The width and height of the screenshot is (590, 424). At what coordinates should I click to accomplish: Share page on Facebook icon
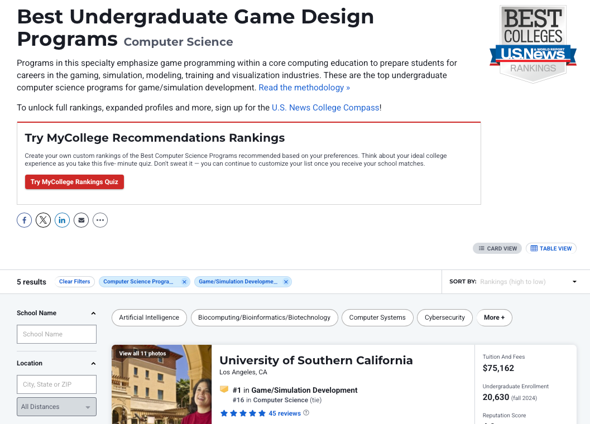coord(24,220)
